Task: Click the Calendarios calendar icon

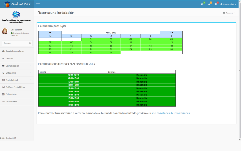Action: click(4, 94)
